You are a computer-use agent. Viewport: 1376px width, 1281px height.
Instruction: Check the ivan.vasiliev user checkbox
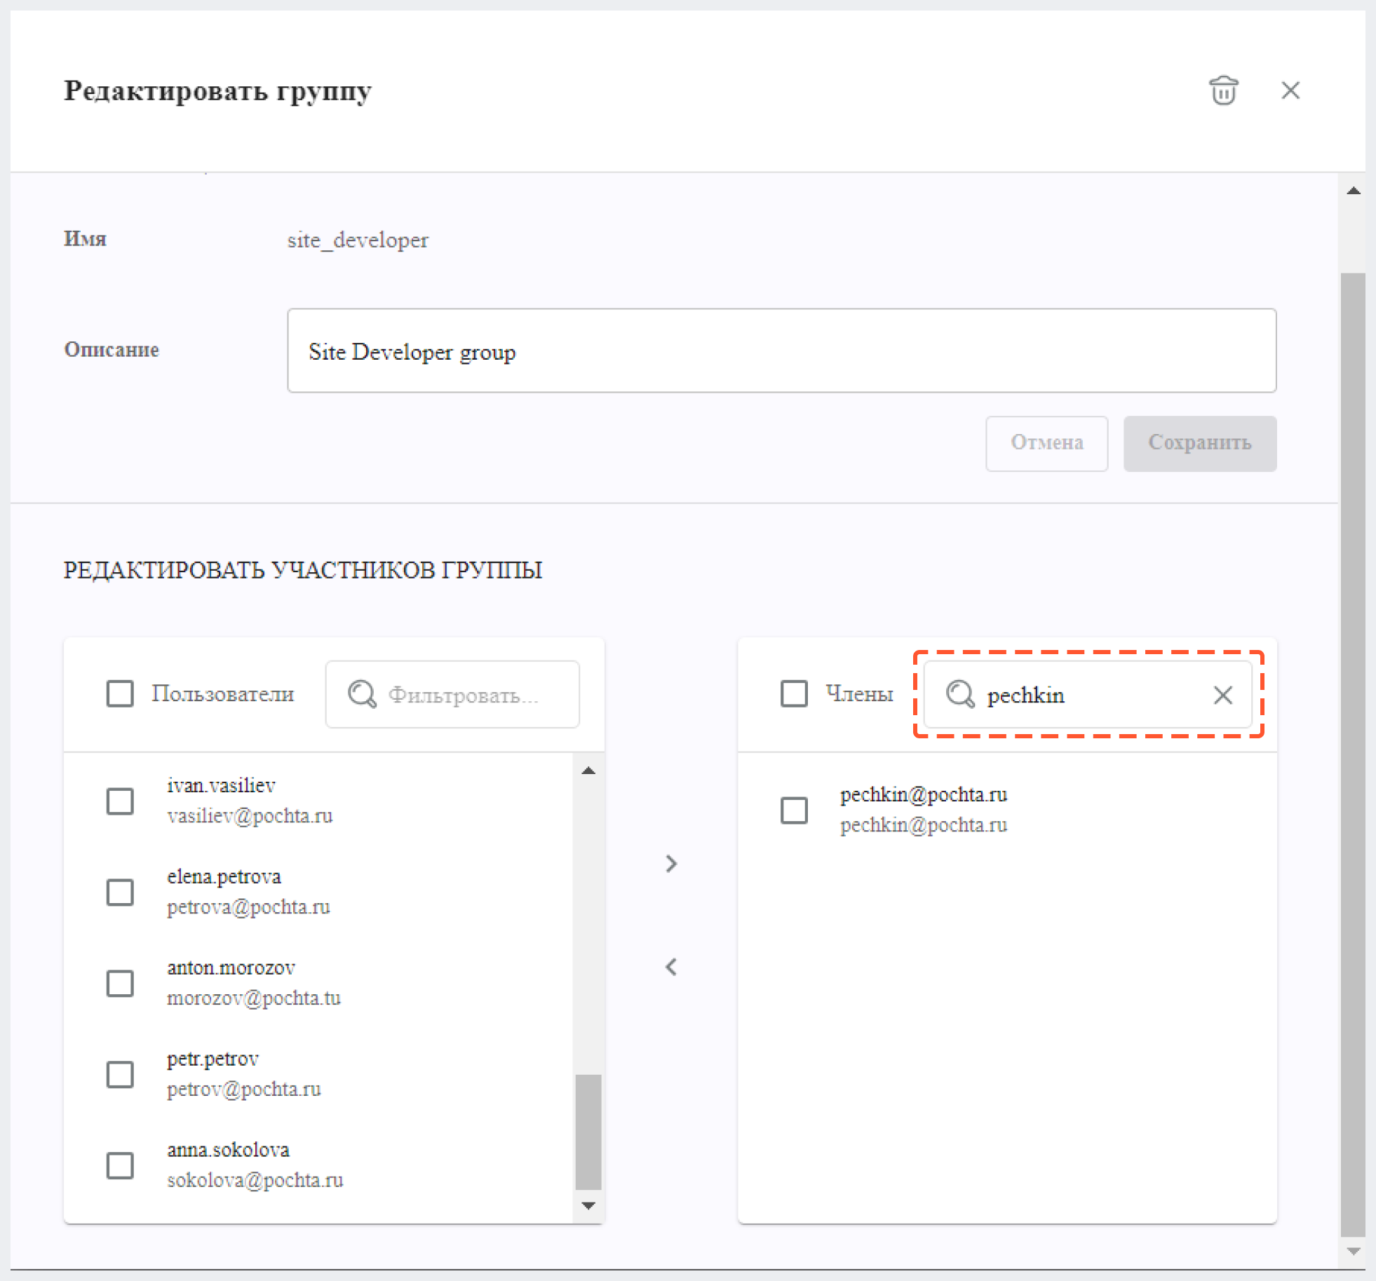pyautogui.click(x=120, y=801)
